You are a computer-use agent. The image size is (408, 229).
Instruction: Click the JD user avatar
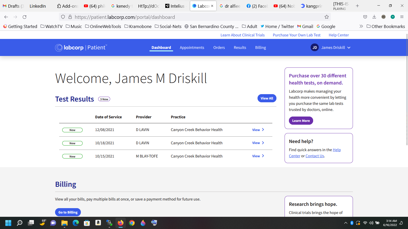coord(315,48)
